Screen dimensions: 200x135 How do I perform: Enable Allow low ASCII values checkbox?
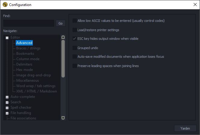pos(75,21)
